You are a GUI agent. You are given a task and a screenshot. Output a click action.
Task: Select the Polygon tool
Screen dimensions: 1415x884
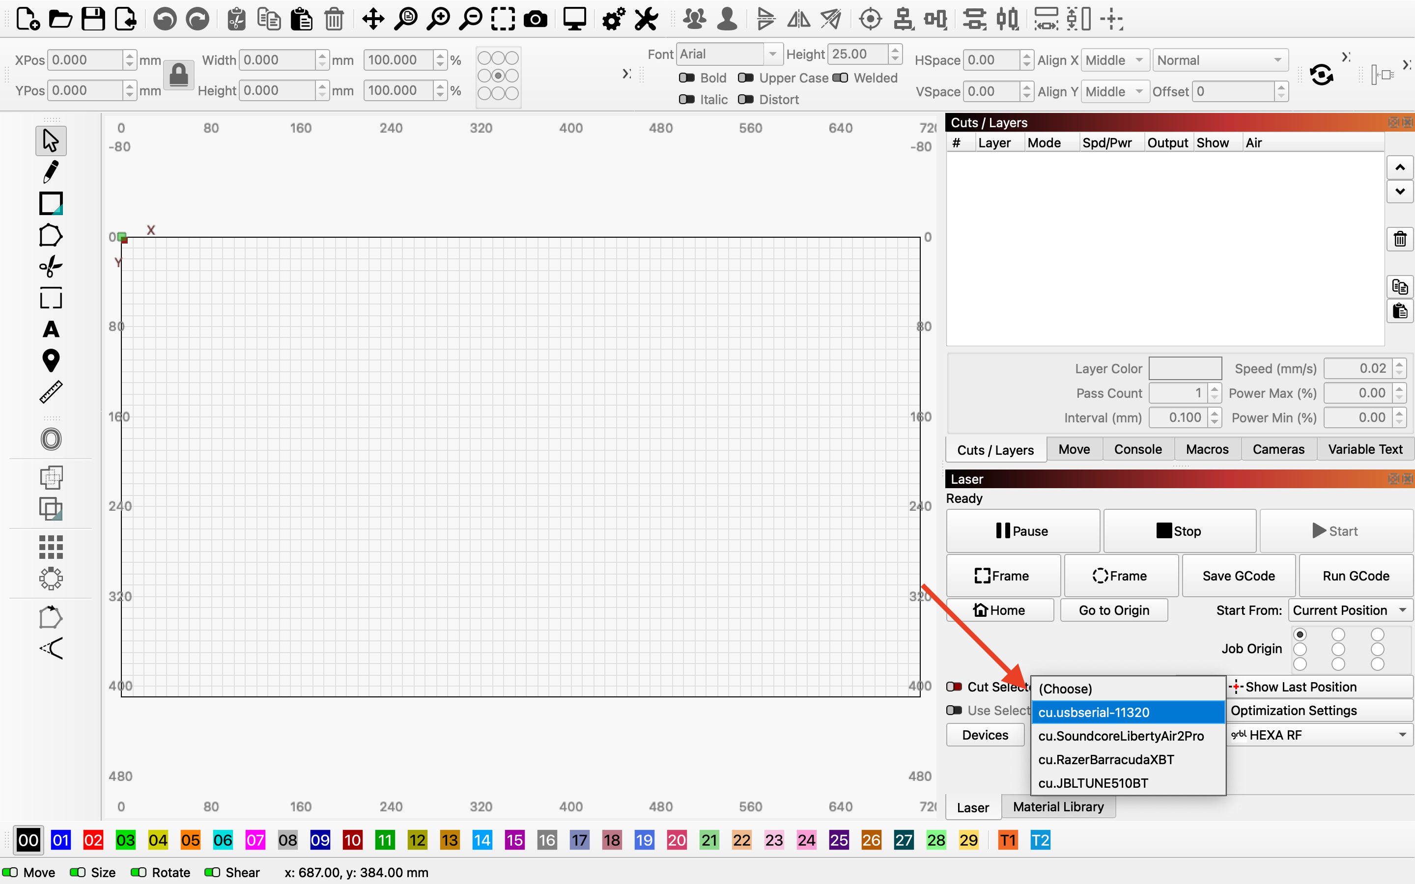[51, 235]
